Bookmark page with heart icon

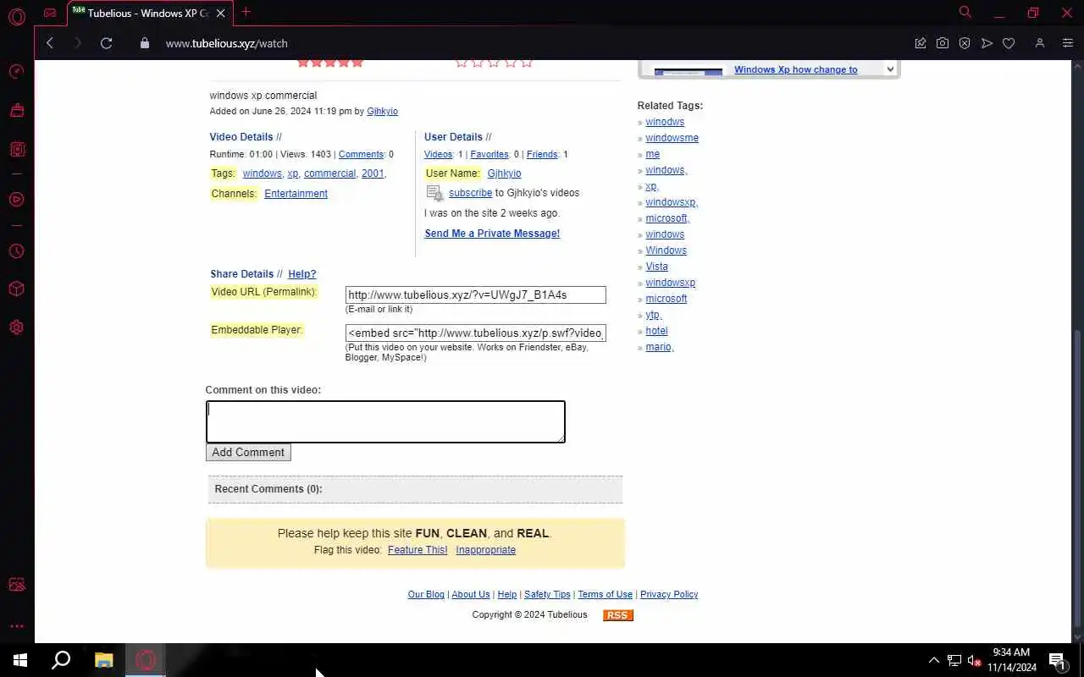[x=1009, y=43]
